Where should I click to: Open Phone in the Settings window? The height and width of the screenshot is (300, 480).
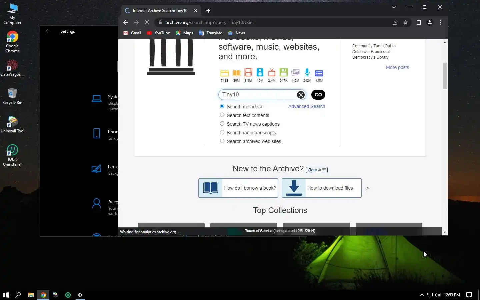(105, 135)
